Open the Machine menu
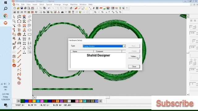The width and height of the screenshot is (198, 111). pos(74,4)
